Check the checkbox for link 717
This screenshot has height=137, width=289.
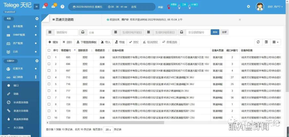tap(49, 91)
